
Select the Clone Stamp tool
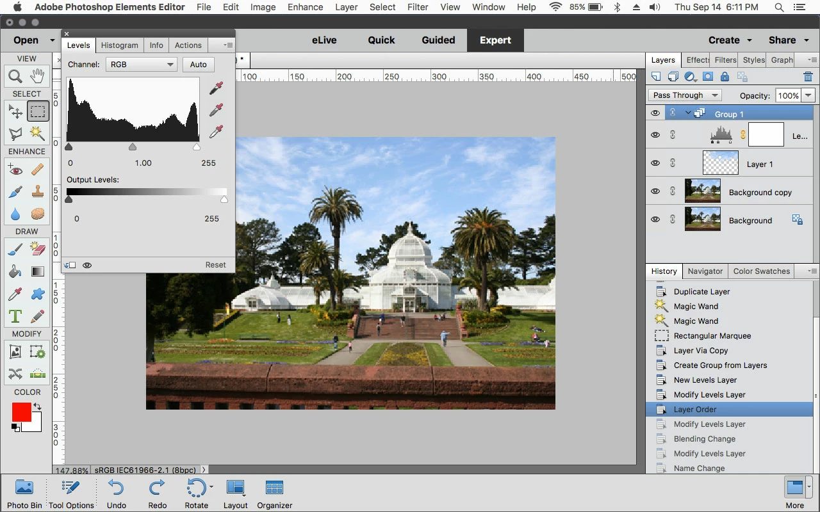click(x=37, y=191)
